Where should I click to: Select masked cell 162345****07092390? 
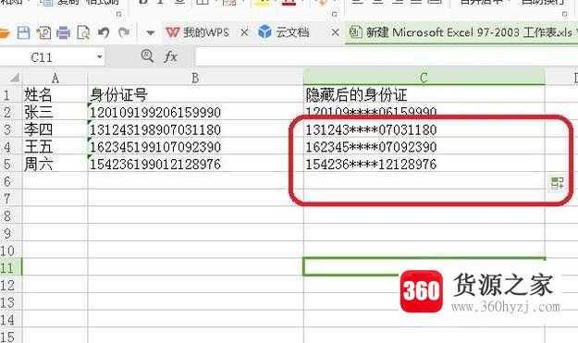[424, 147]
